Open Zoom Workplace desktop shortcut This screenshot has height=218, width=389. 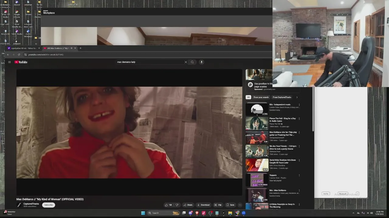(28, 33)
